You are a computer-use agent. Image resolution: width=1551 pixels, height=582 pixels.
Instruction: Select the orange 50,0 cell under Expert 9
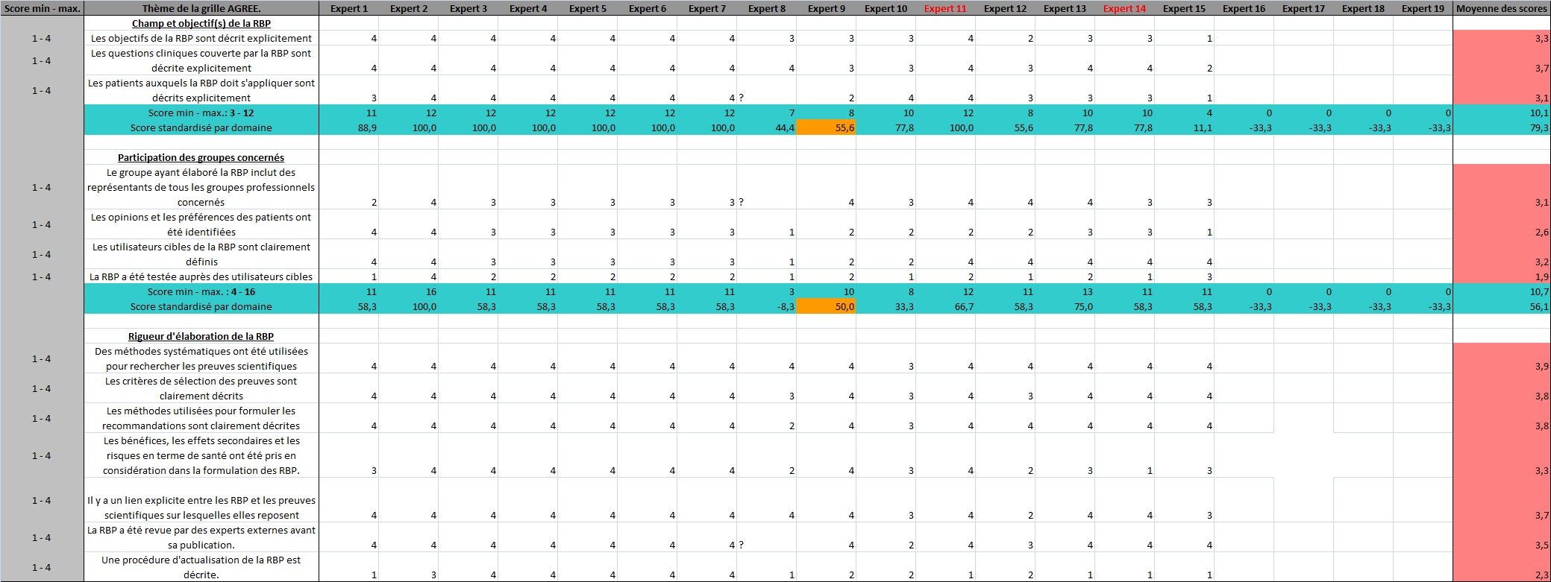point(827,306)
